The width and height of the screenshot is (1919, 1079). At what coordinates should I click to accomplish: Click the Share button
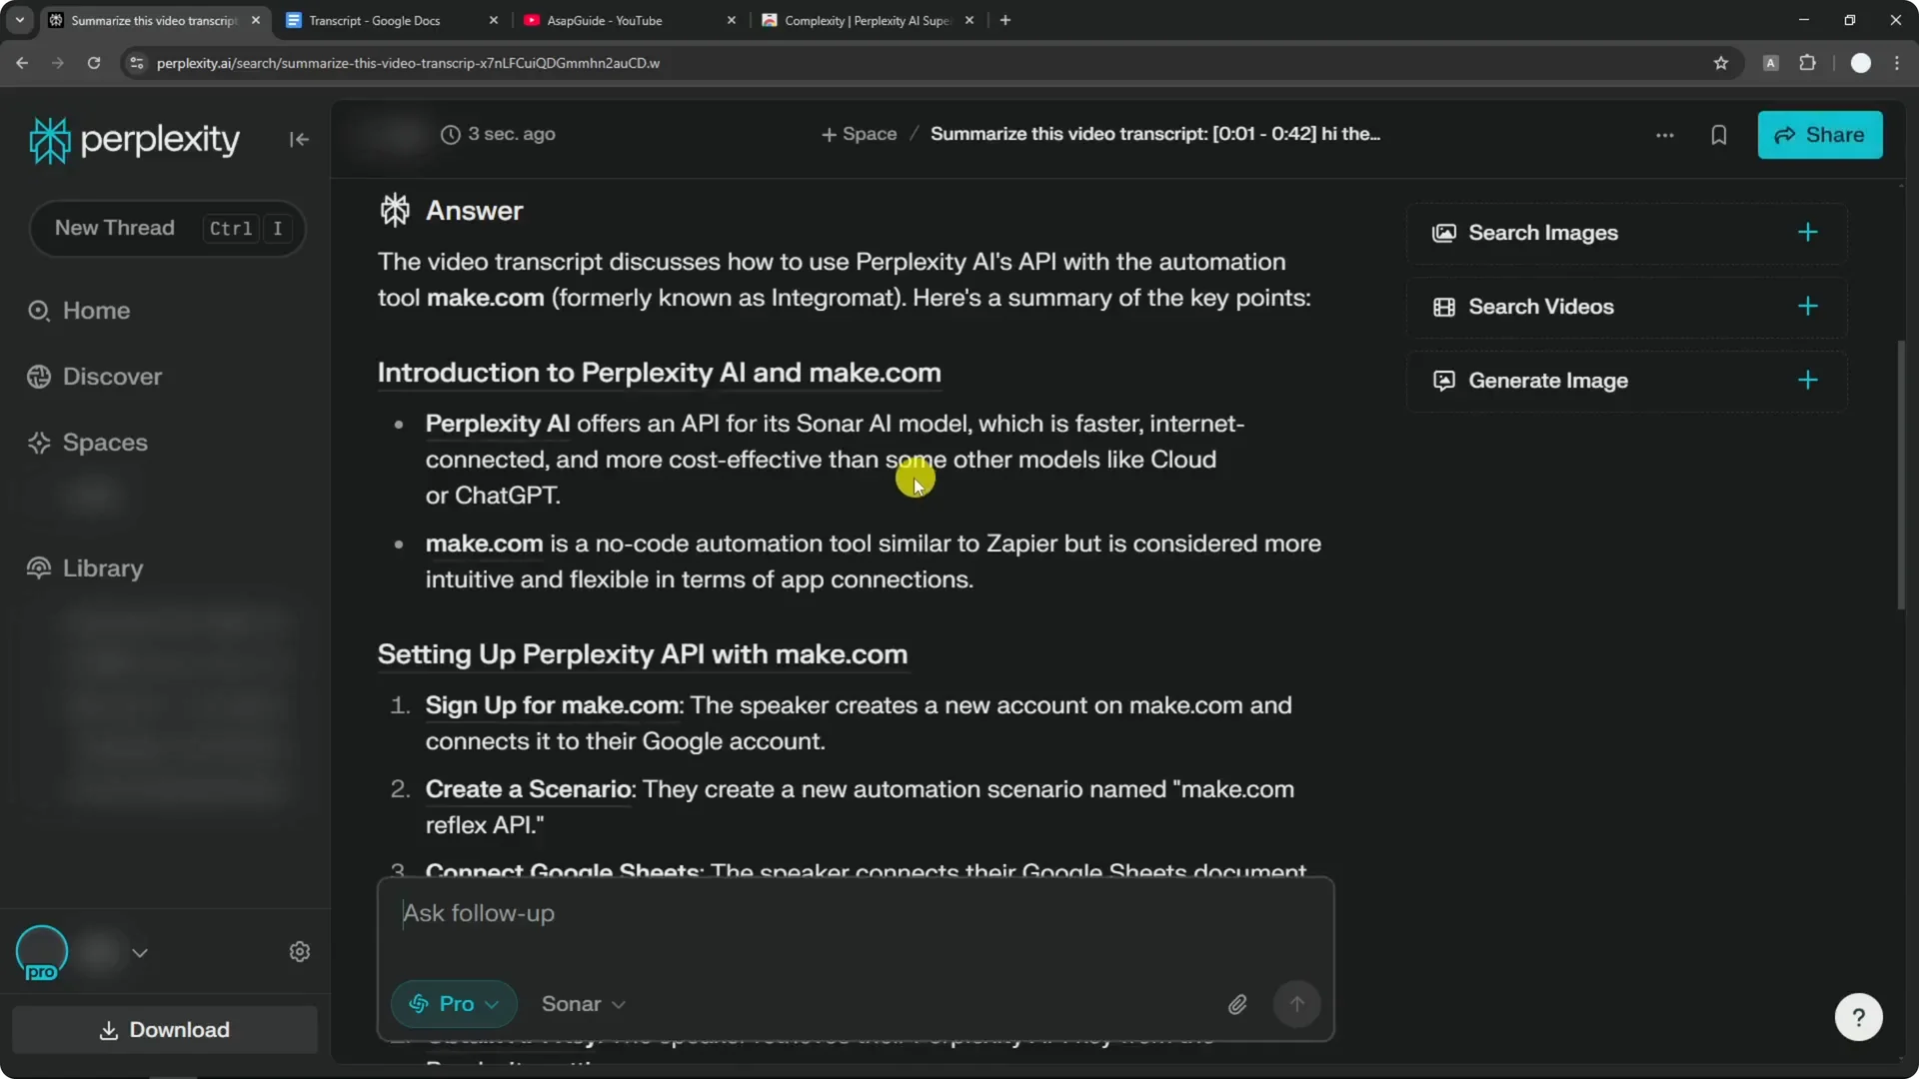coord(1820,135)
